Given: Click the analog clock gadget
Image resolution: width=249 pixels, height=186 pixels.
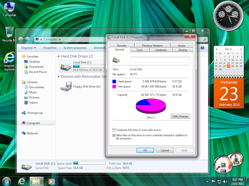Looking at the screenshot, I should pyautogui.click(x=228, y=16).
